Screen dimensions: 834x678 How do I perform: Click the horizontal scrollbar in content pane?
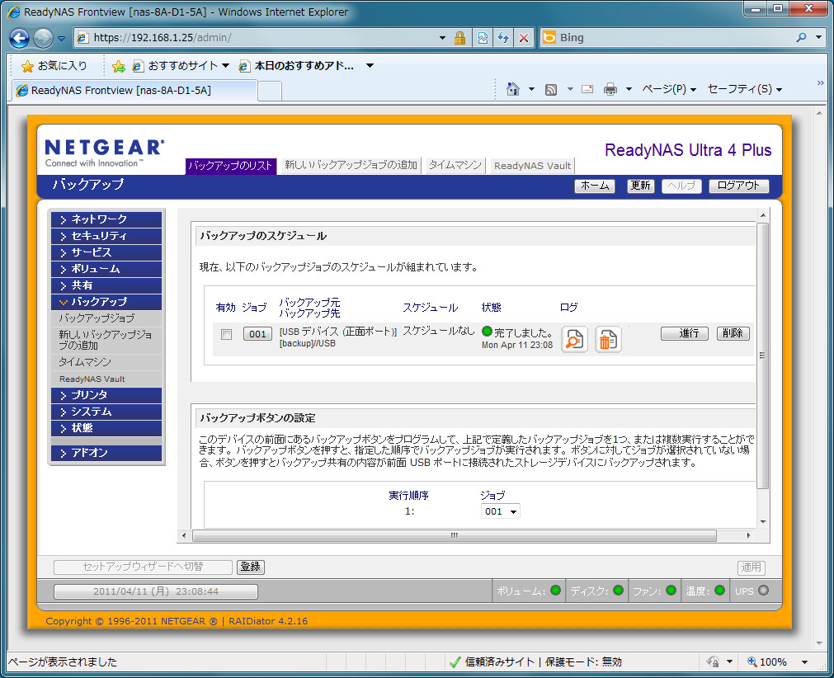(x=454, y=535)
